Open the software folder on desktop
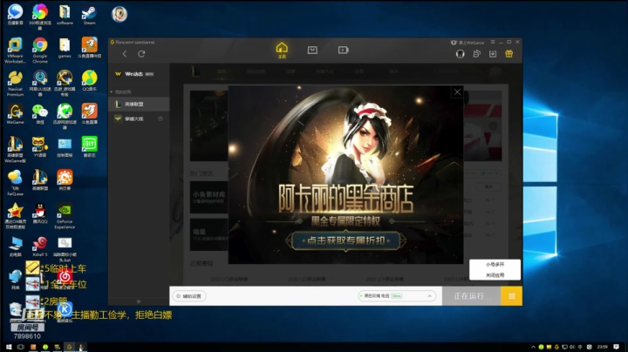The width and height of the screenshot is (628, 352). 65,14
